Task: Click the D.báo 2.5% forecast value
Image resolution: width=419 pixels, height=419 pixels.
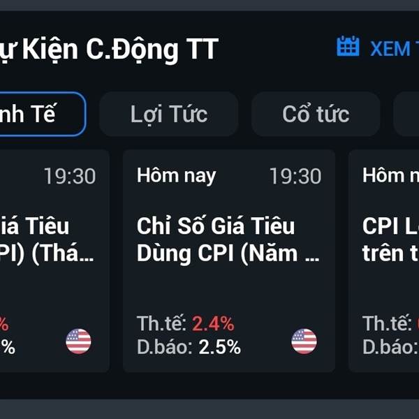Action: click(219, 347)
